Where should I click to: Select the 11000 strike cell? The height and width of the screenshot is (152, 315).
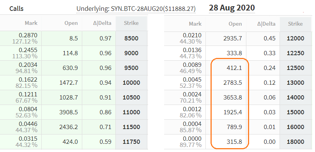(131, 112)
